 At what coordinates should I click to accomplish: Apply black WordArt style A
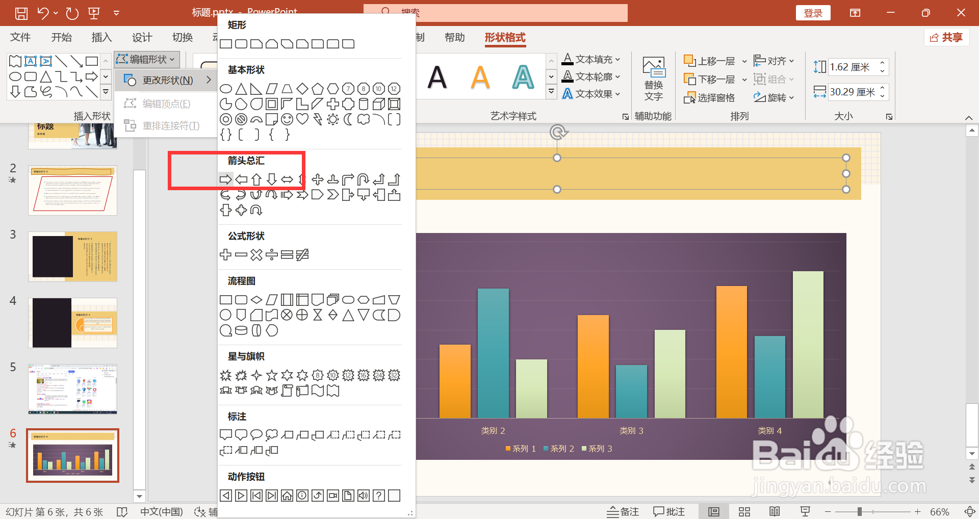click(437, 77)
